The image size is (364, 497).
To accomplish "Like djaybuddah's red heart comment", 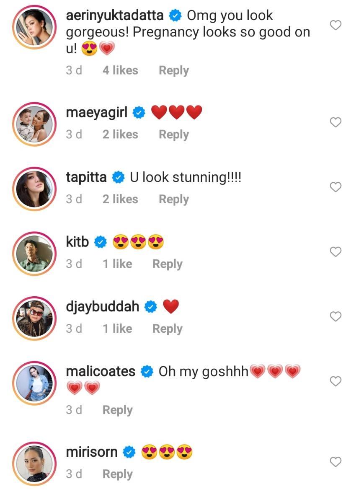I will tap(336, 316).
